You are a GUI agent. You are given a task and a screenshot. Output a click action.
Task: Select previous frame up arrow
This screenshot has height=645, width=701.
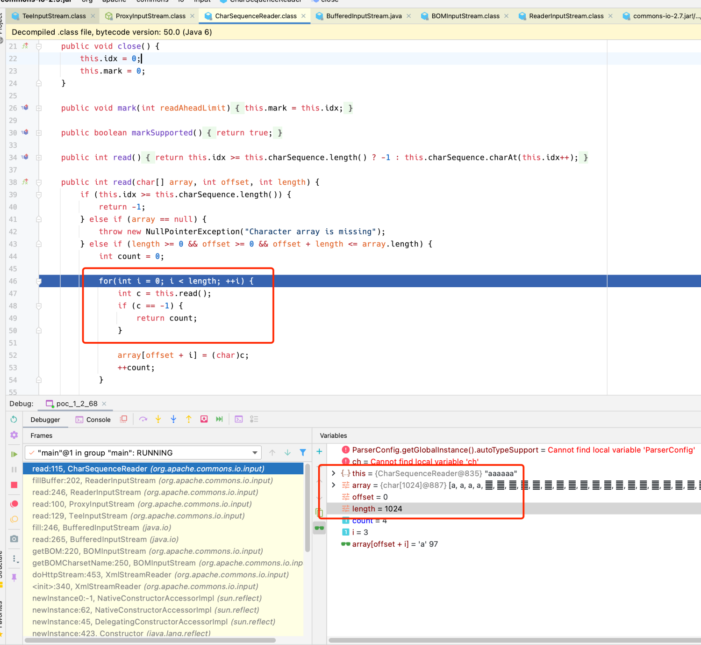coord(272,452)
